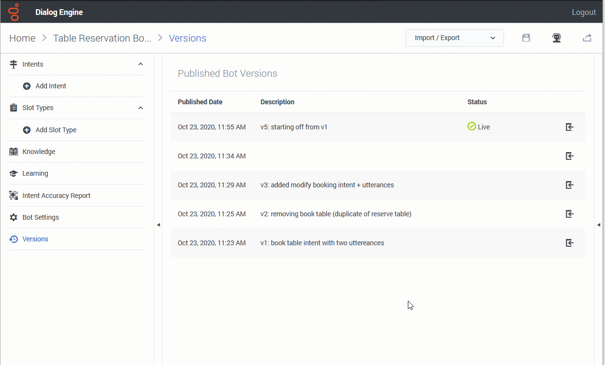Image resolution: width=605 pixels, height=365 pixels.
Task: Click the save disk icon
Action: tap(526, 38)
